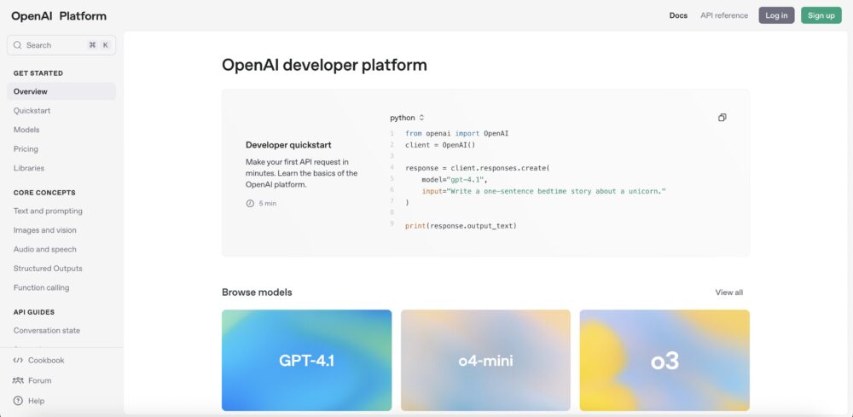853x417 pixels.
Task: Open Text and prompting guide
Action: tap(48, 211)
